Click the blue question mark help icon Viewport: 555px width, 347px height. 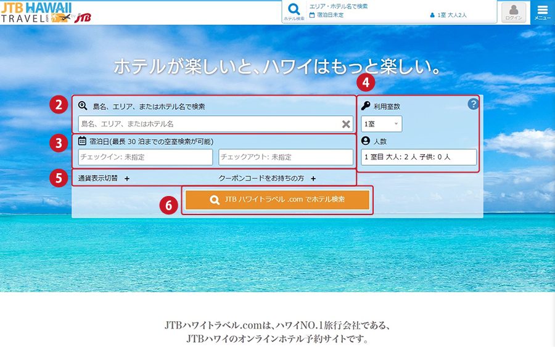pyautogui.click(x=473, y=104)
